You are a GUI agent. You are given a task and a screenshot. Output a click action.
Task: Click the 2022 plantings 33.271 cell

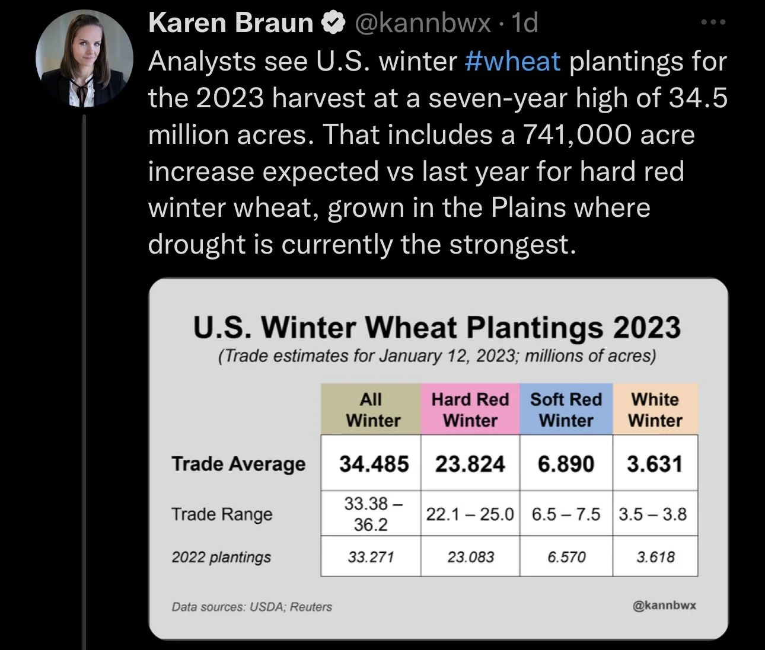point(371,556)
